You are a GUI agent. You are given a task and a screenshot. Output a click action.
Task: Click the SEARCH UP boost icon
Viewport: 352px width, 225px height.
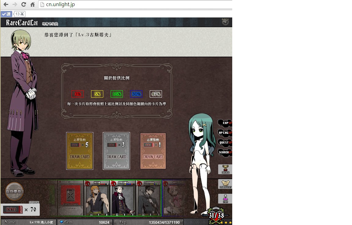pyautogui.click(x=225, y=152)
